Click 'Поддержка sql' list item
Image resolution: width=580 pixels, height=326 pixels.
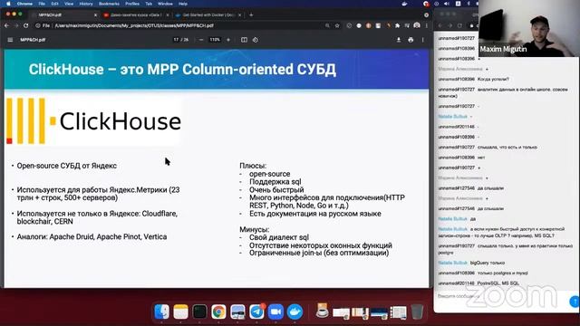[x=275, y=181]
